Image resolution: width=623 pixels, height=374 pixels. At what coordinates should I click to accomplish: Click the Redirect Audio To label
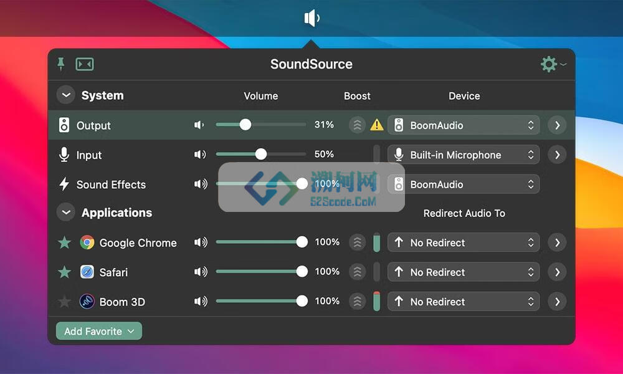pyautogui.click(x=464, y=213)
